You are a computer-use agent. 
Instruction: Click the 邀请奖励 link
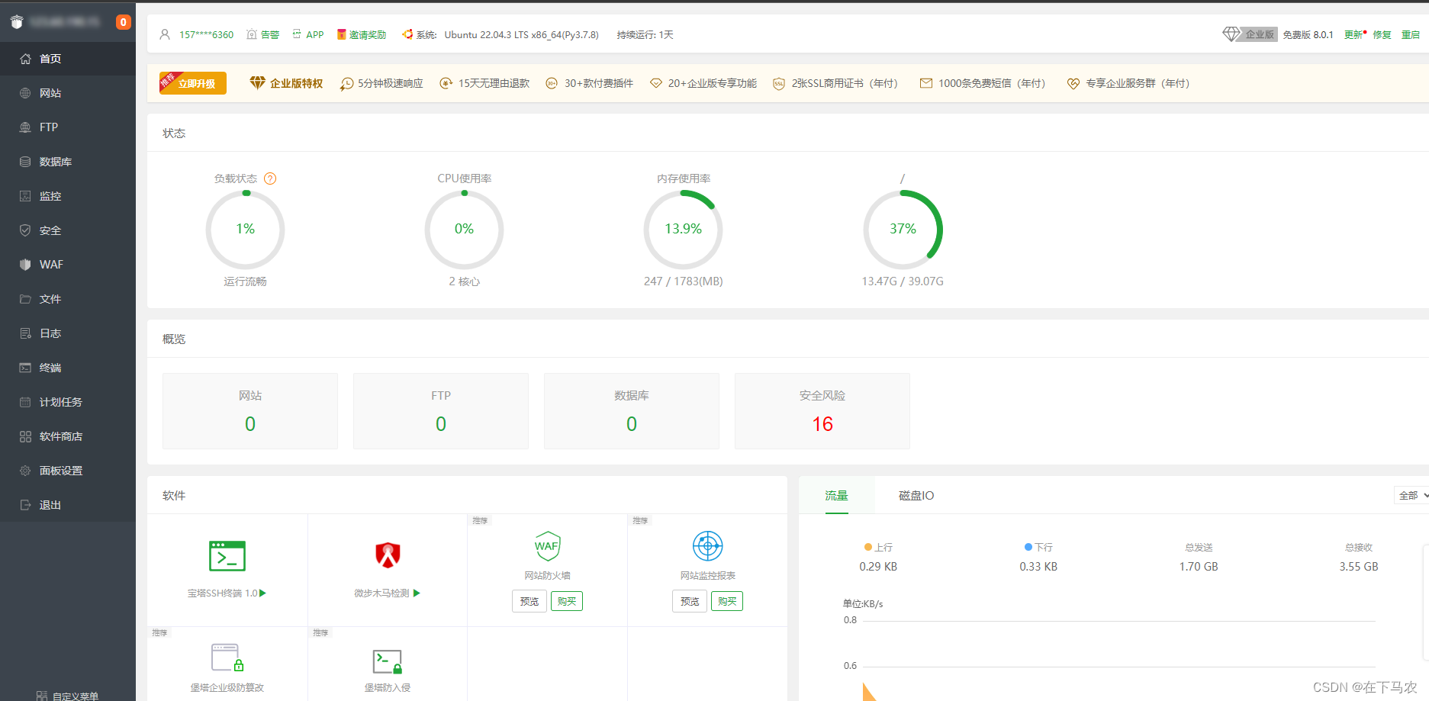[362, 35]
